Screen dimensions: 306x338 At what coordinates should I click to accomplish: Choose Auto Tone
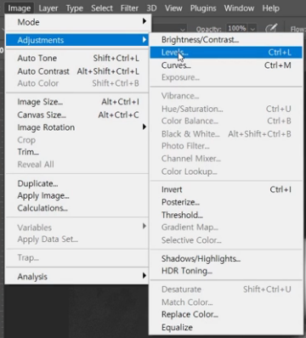[x=77, y=58]
